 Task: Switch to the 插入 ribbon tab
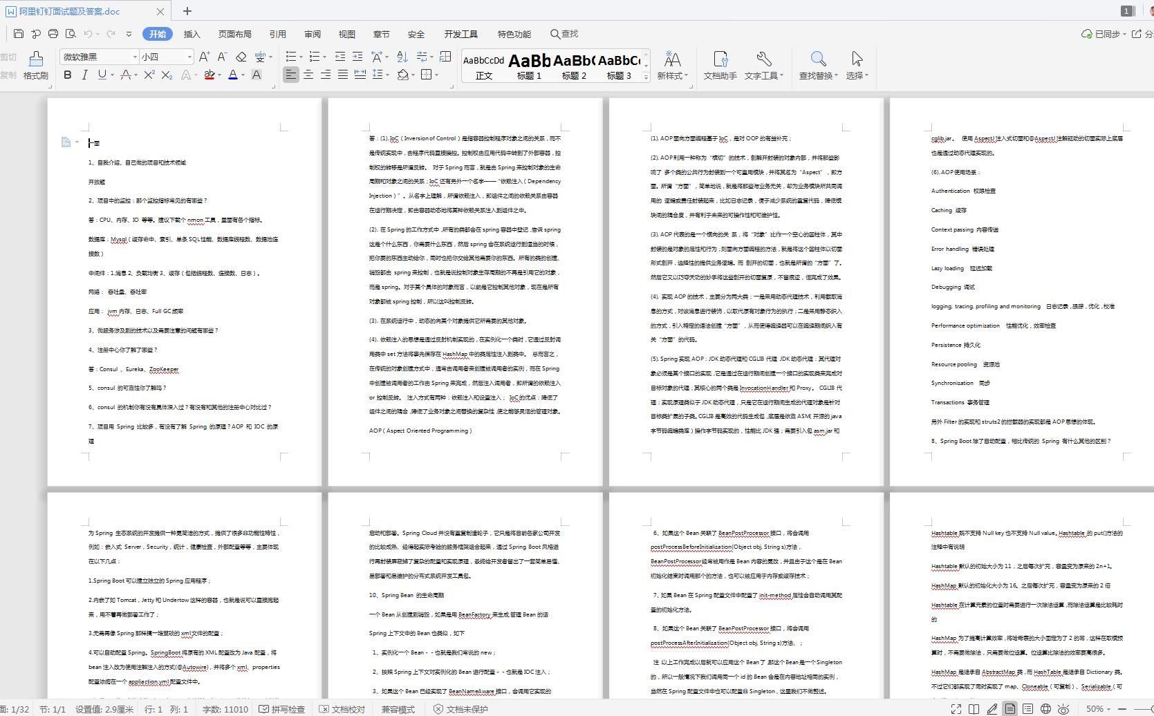192,34
